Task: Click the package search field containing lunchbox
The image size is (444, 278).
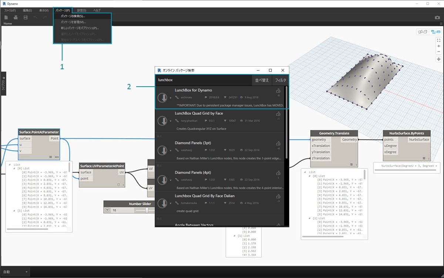Action: pos(203,80)
